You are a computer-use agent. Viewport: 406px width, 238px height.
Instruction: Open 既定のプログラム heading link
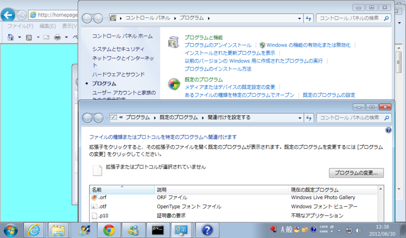(204, 80)
